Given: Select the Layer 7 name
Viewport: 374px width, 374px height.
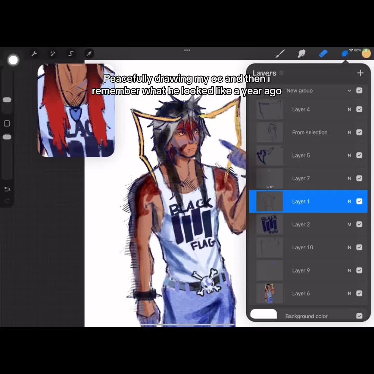Looking at the screenshot, I should click(301, 178).
